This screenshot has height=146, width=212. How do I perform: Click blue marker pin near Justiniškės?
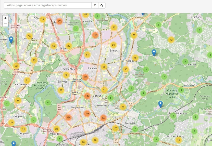coord(11,39)
